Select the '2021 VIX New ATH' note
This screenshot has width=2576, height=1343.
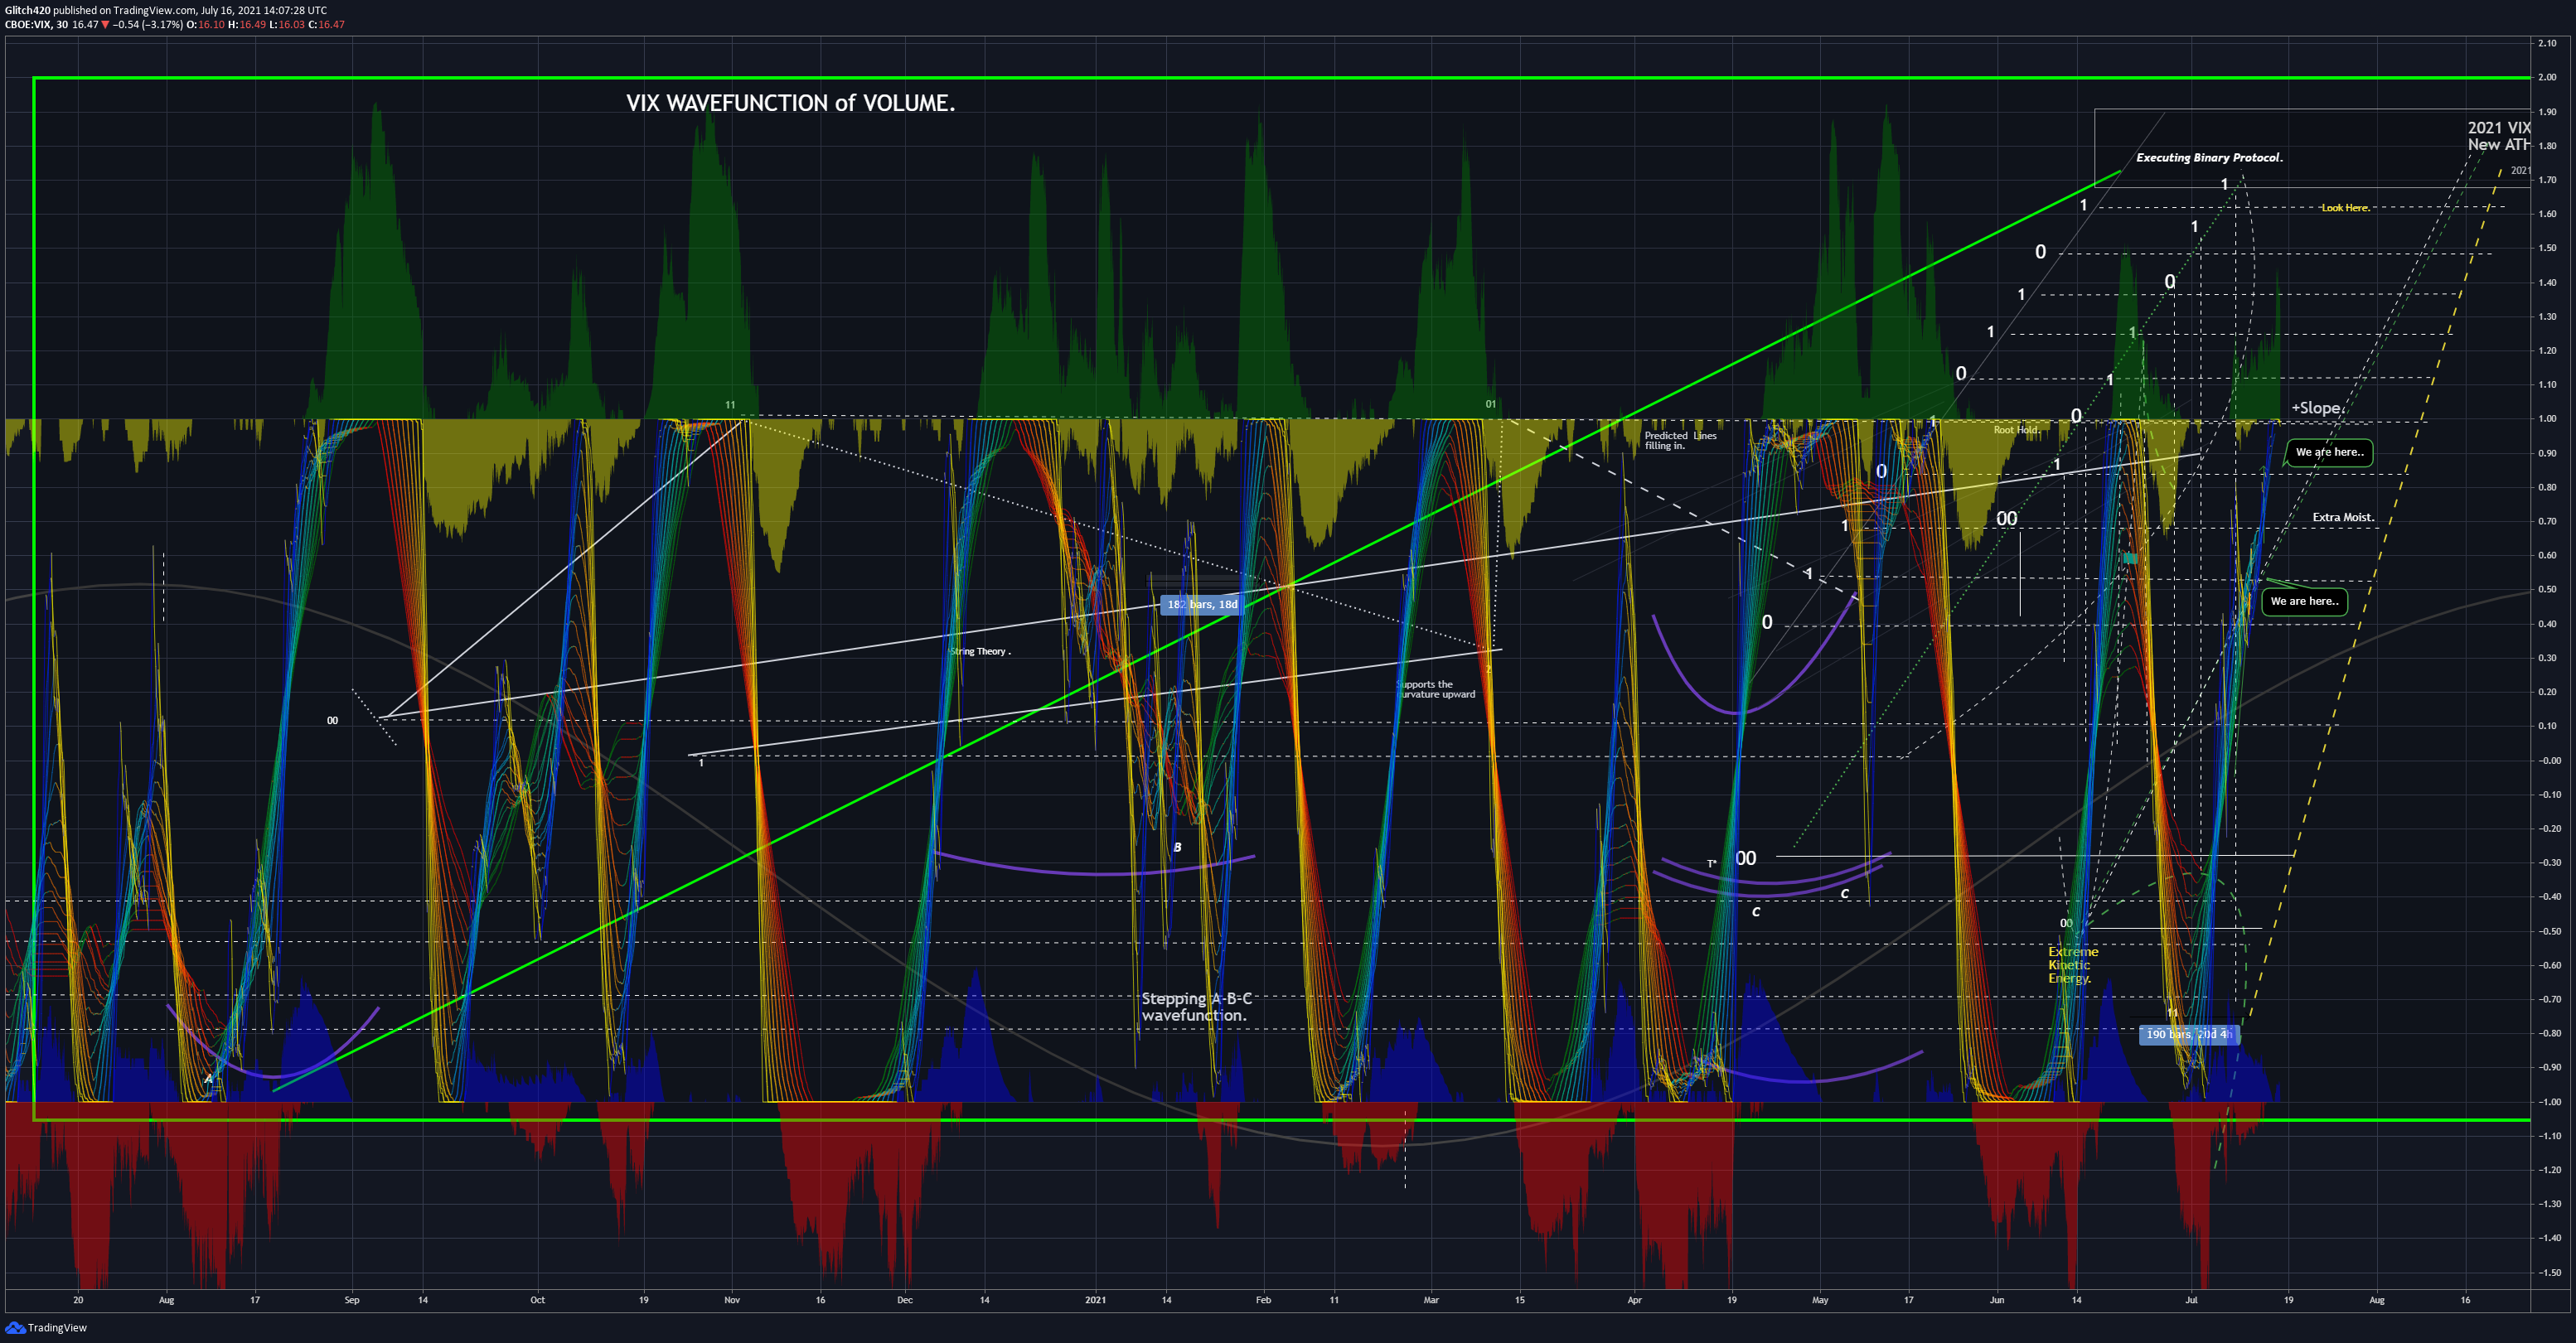coord(2499,136)
